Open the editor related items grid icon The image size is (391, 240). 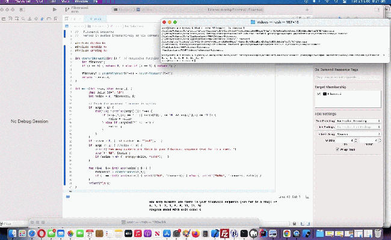[x=67, y=19]
